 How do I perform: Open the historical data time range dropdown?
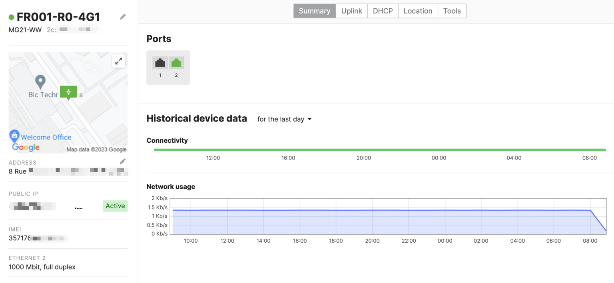(x=284, y=119)
